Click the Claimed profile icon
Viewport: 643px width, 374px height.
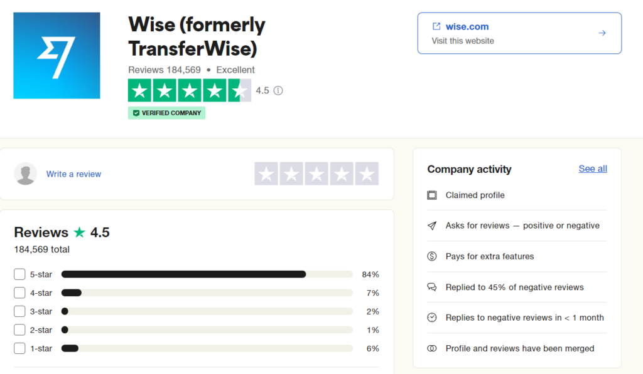point(432,195)
